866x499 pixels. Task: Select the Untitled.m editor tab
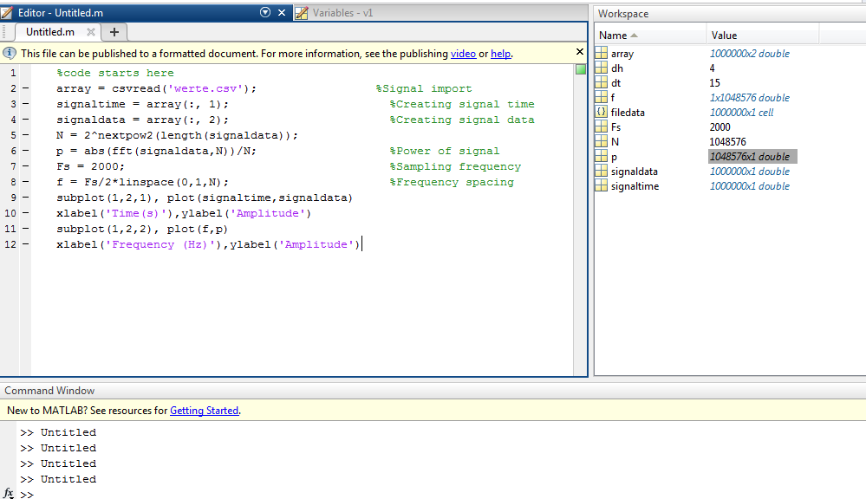click(x=49, y=32)
